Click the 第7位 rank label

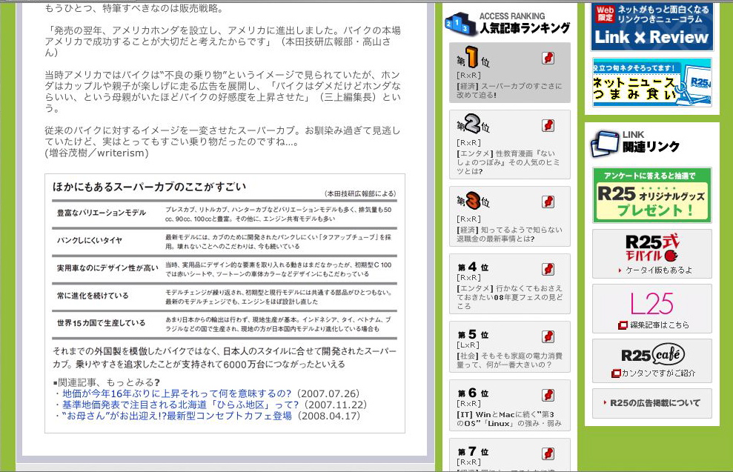click(473, 451)
